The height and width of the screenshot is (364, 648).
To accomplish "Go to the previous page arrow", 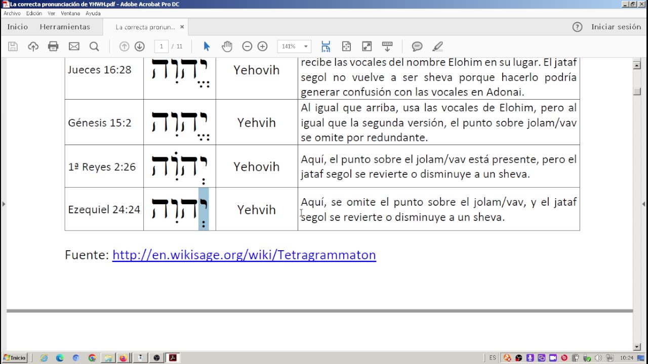I will (x=124, y=47).
